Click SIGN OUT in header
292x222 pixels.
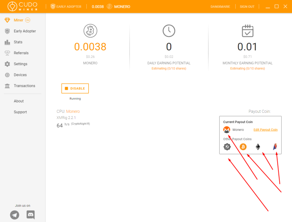click(247, 7)
